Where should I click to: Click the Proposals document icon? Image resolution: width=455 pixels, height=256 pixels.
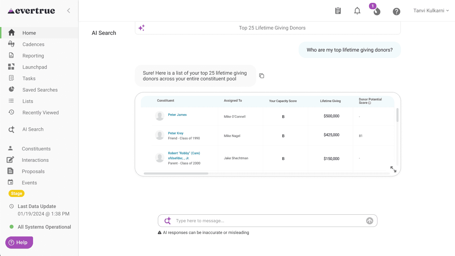(x=11, y=171)
